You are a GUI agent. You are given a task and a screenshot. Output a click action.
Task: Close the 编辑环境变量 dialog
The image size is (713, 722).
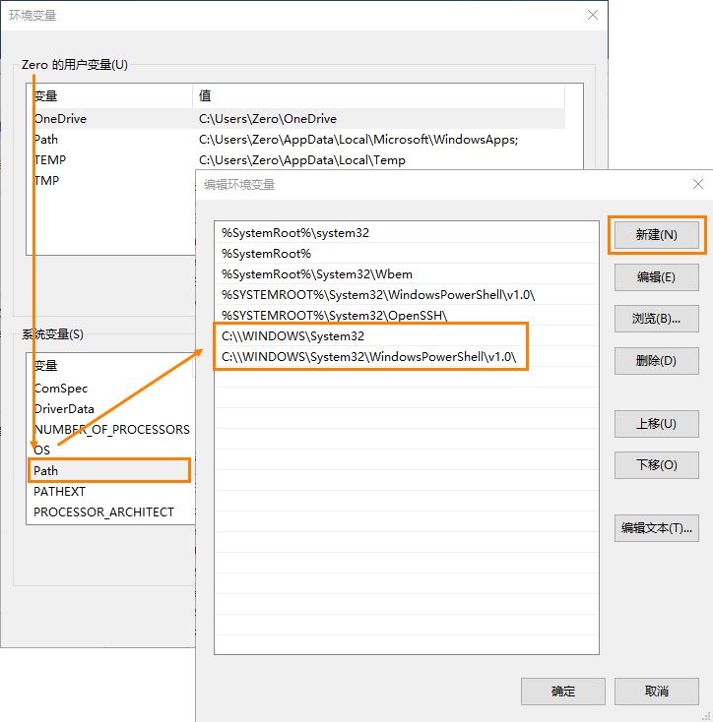pos(698,184)
